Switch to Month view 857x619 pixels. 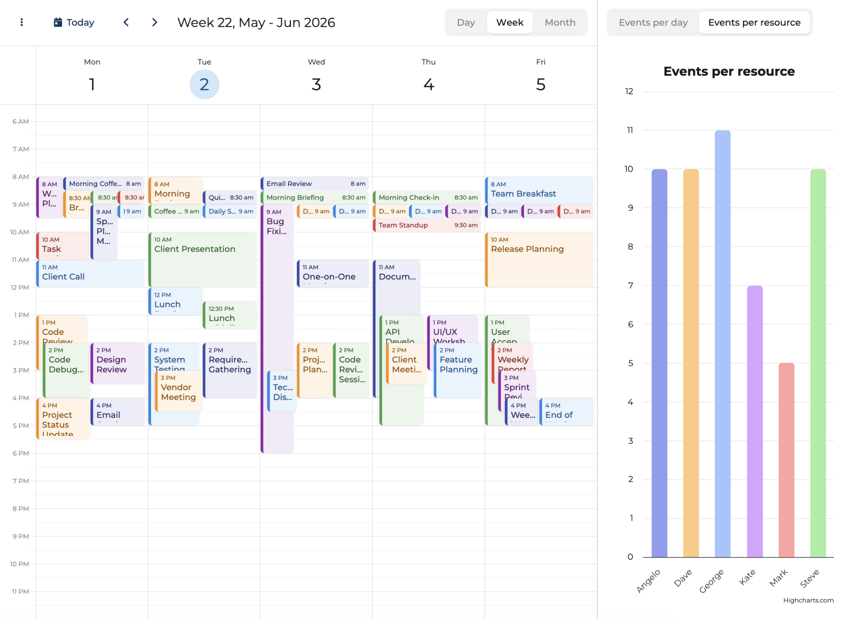[x=559, y=22]
